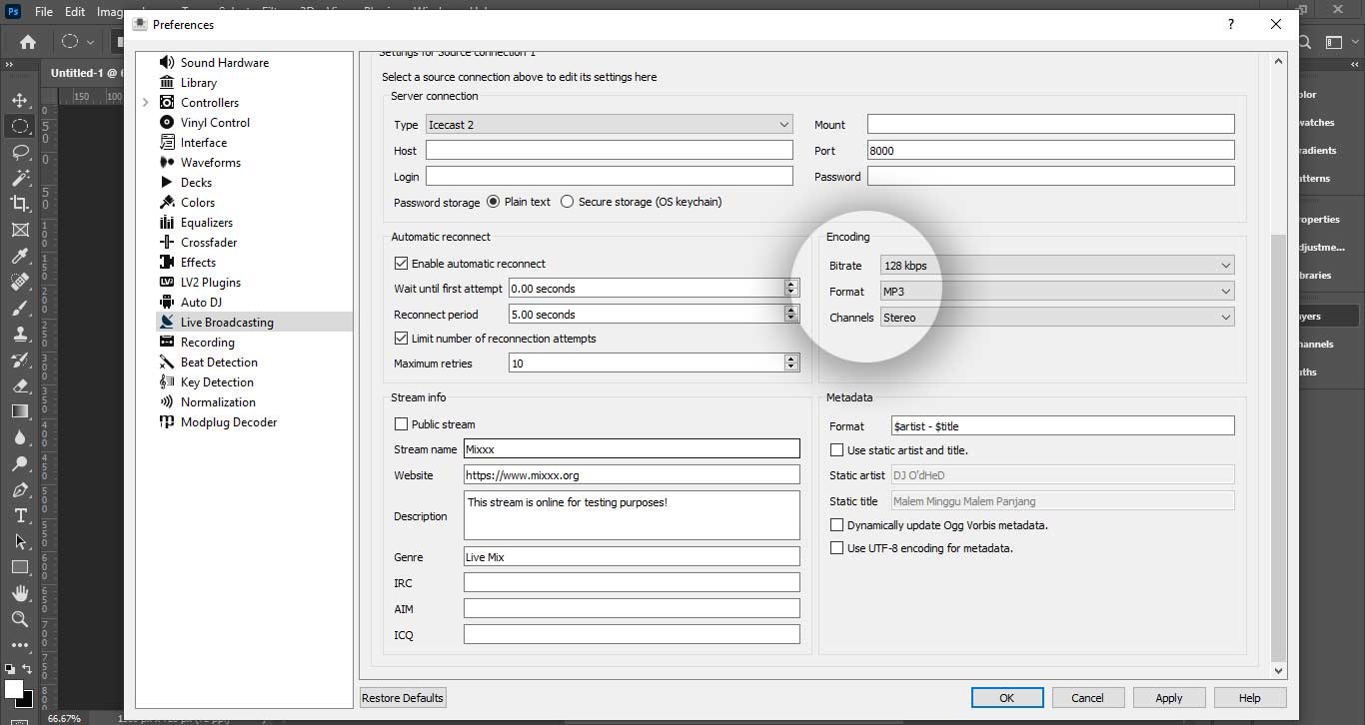Activate the Zoom tool
1365x725 pixels.
click(x=19, y=619)
